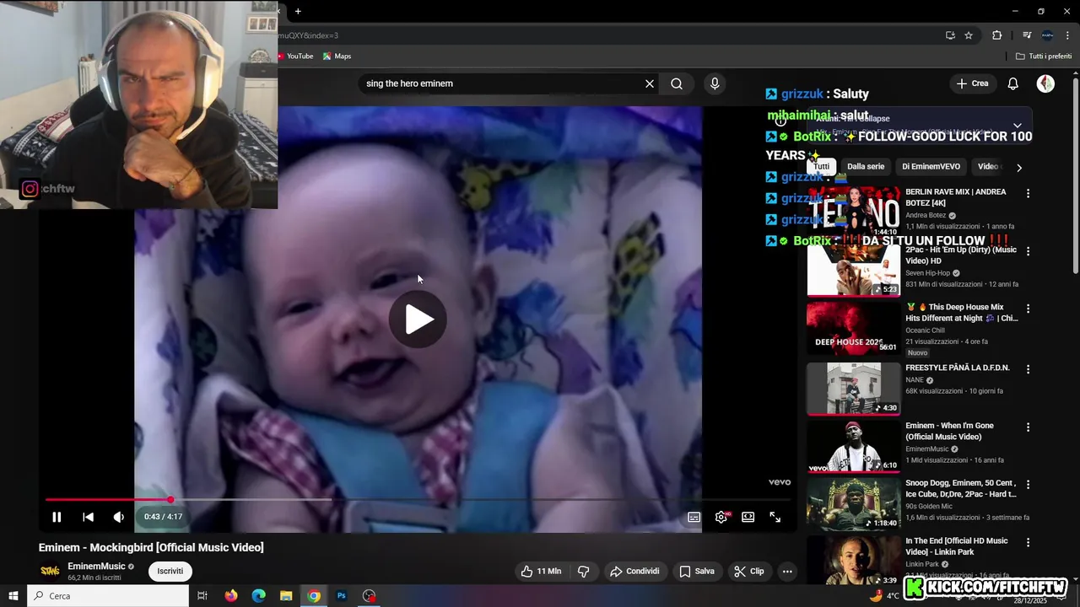The image size is (1080, 607).
Task: Like the video showing 11 Mln
Action: click(x=541, y=571)
